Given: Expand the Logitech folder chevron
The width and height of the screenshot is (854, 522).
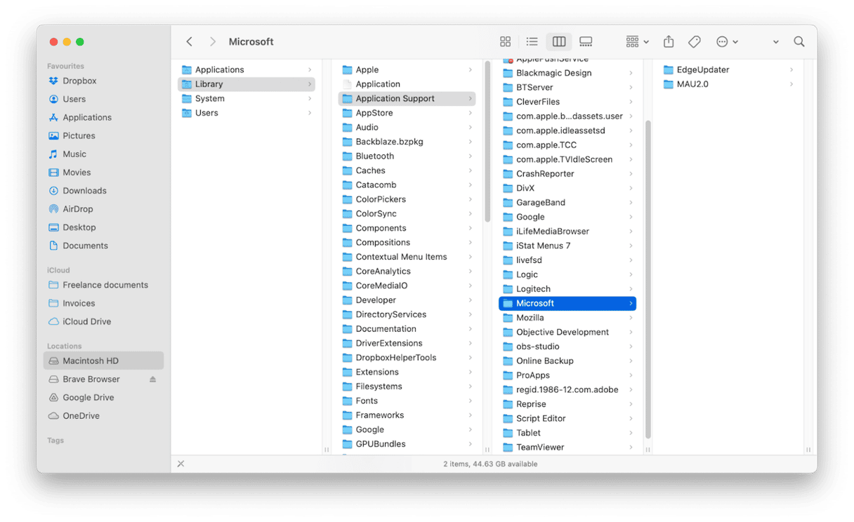Looking at the screenshot, I should 631,289.
